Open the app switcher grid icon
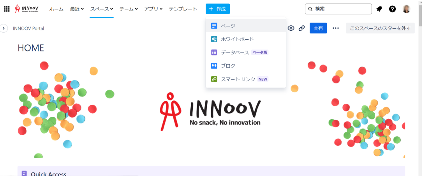 [x=7, y=9]
